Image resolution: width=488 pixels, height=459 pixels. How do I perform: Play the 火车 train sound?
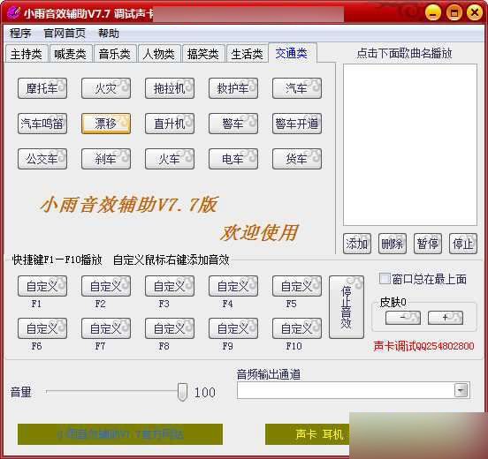(170, 159)
